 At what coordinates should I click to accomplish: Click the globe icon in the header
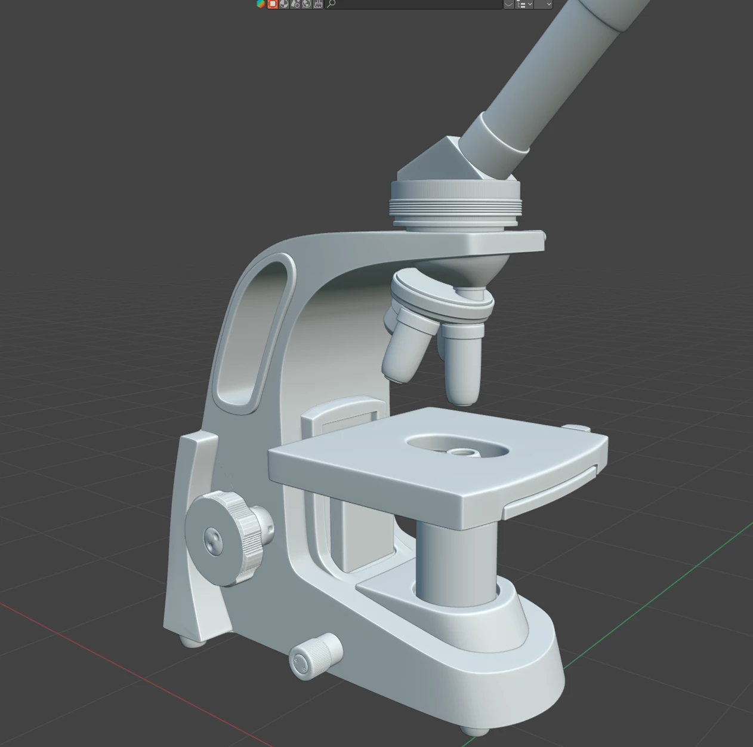click(x=307, y=4)
